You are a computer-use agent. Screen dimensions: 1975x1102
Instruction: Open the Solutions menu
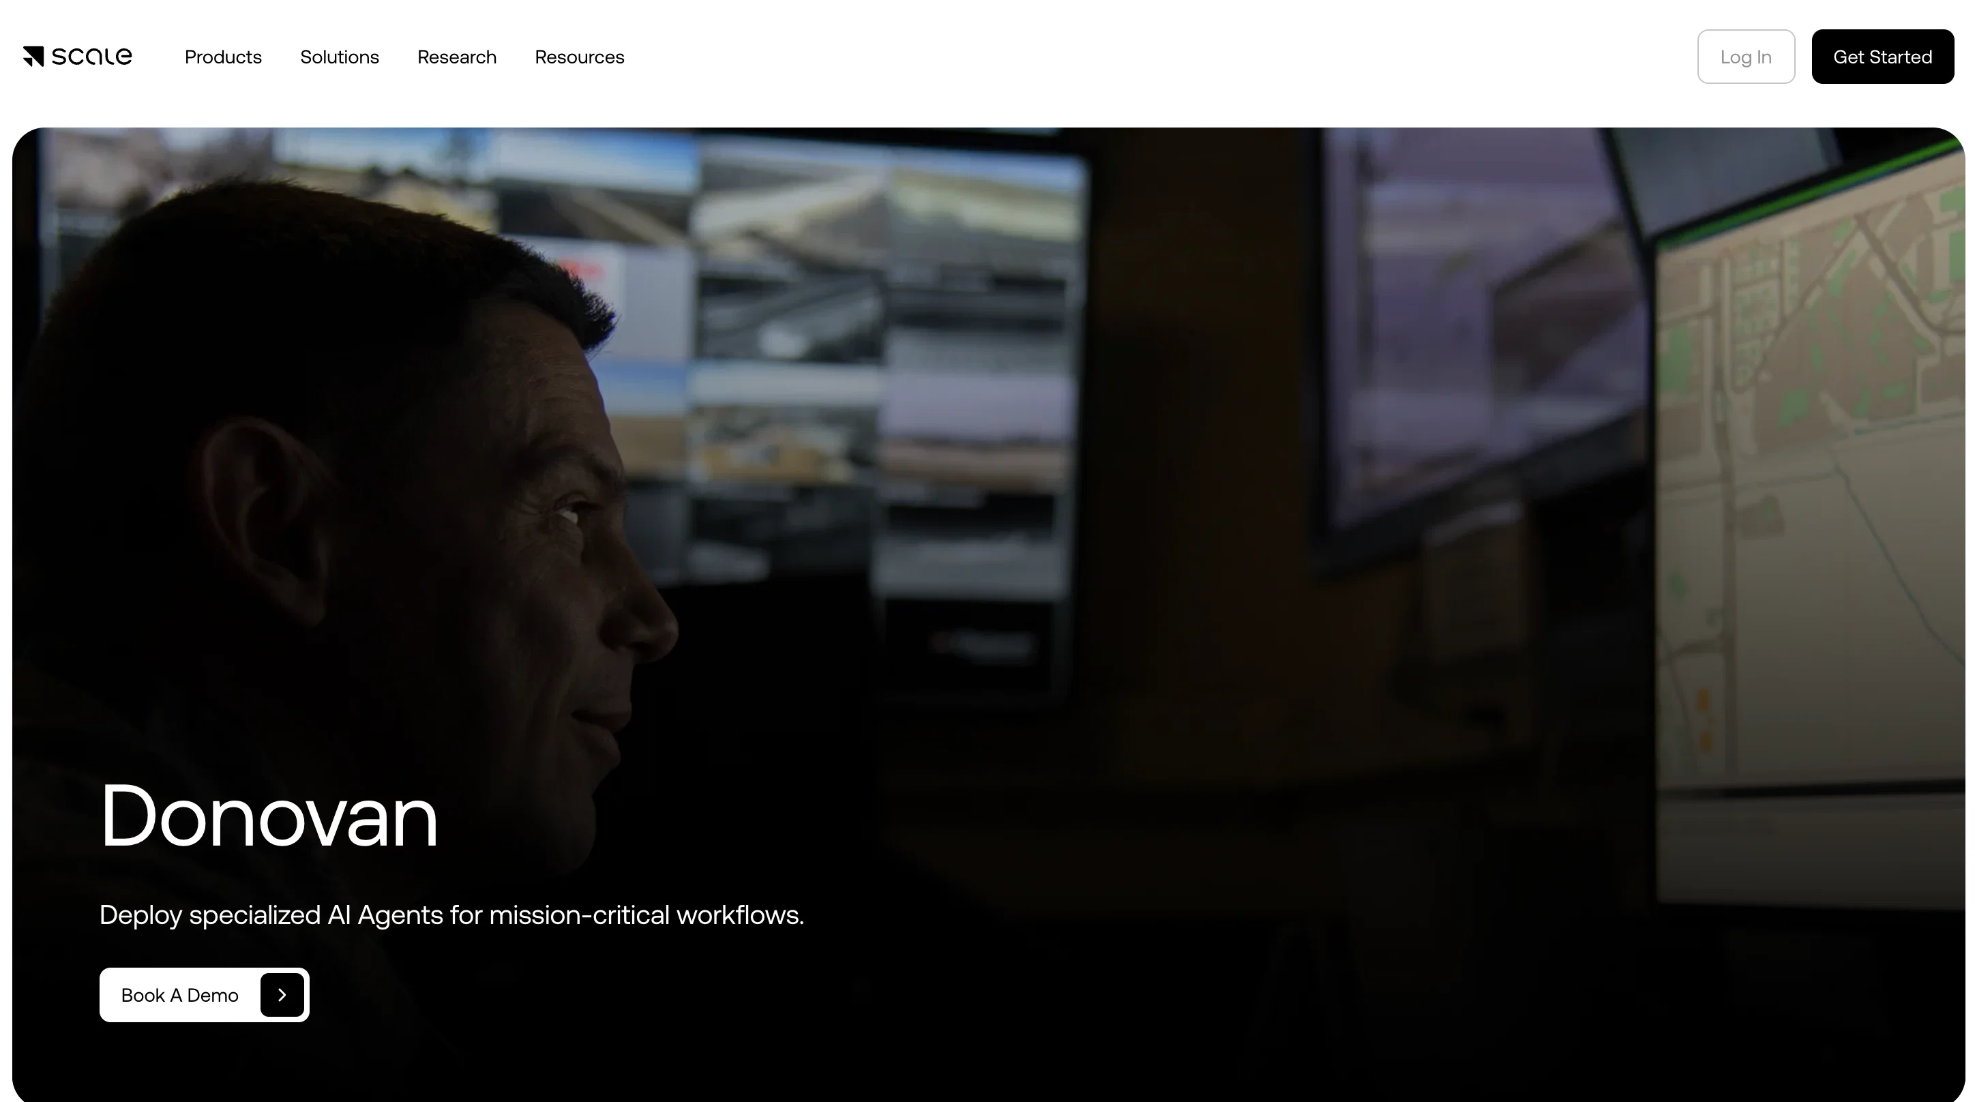coord(340,57)
